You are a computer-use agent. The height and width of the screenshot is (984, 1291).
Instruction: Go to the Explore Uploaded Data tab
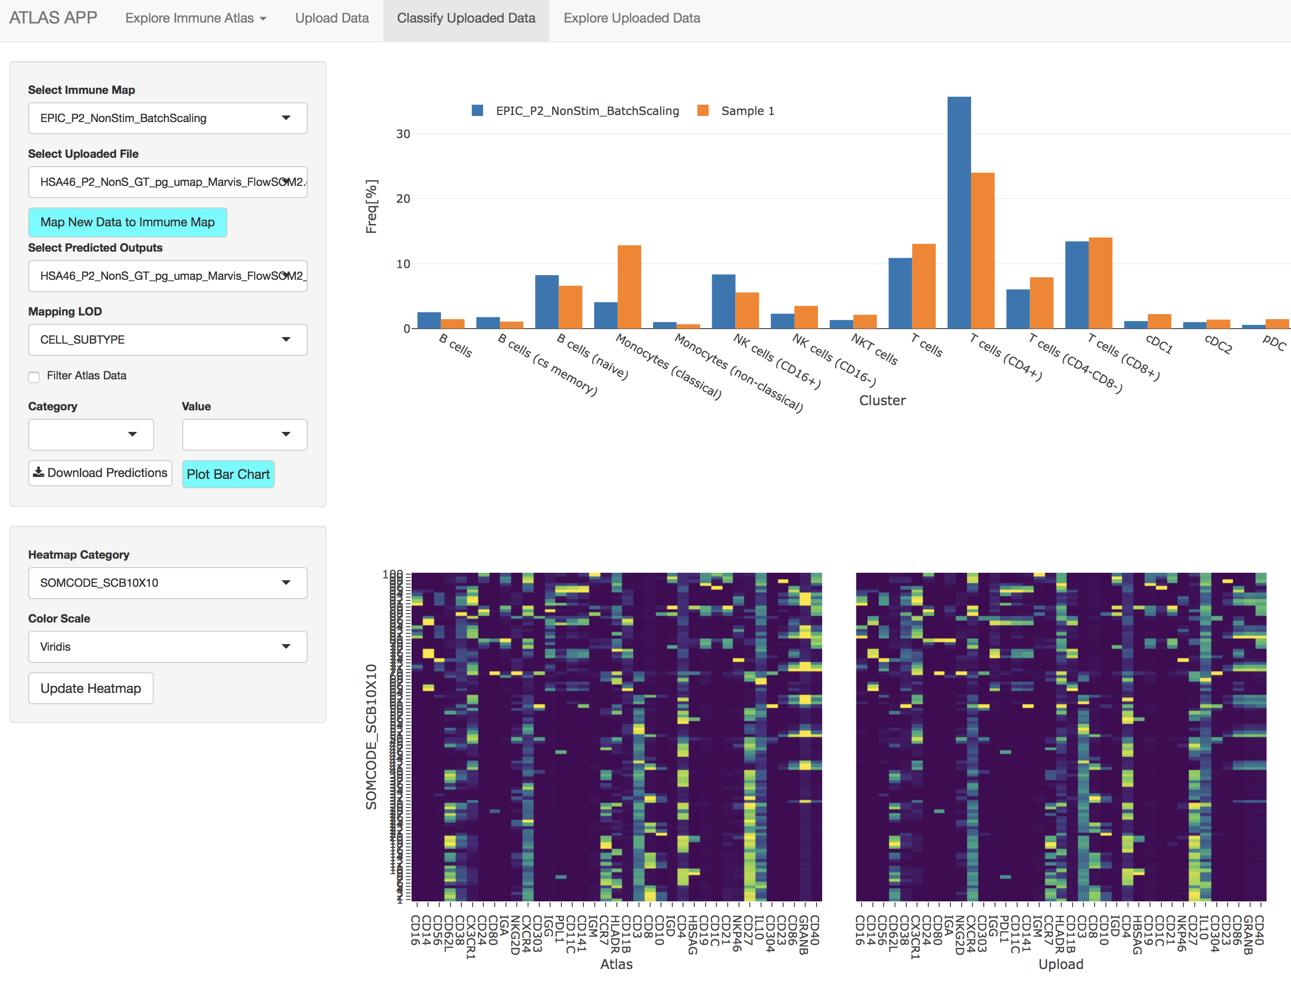tap(632, 18)
